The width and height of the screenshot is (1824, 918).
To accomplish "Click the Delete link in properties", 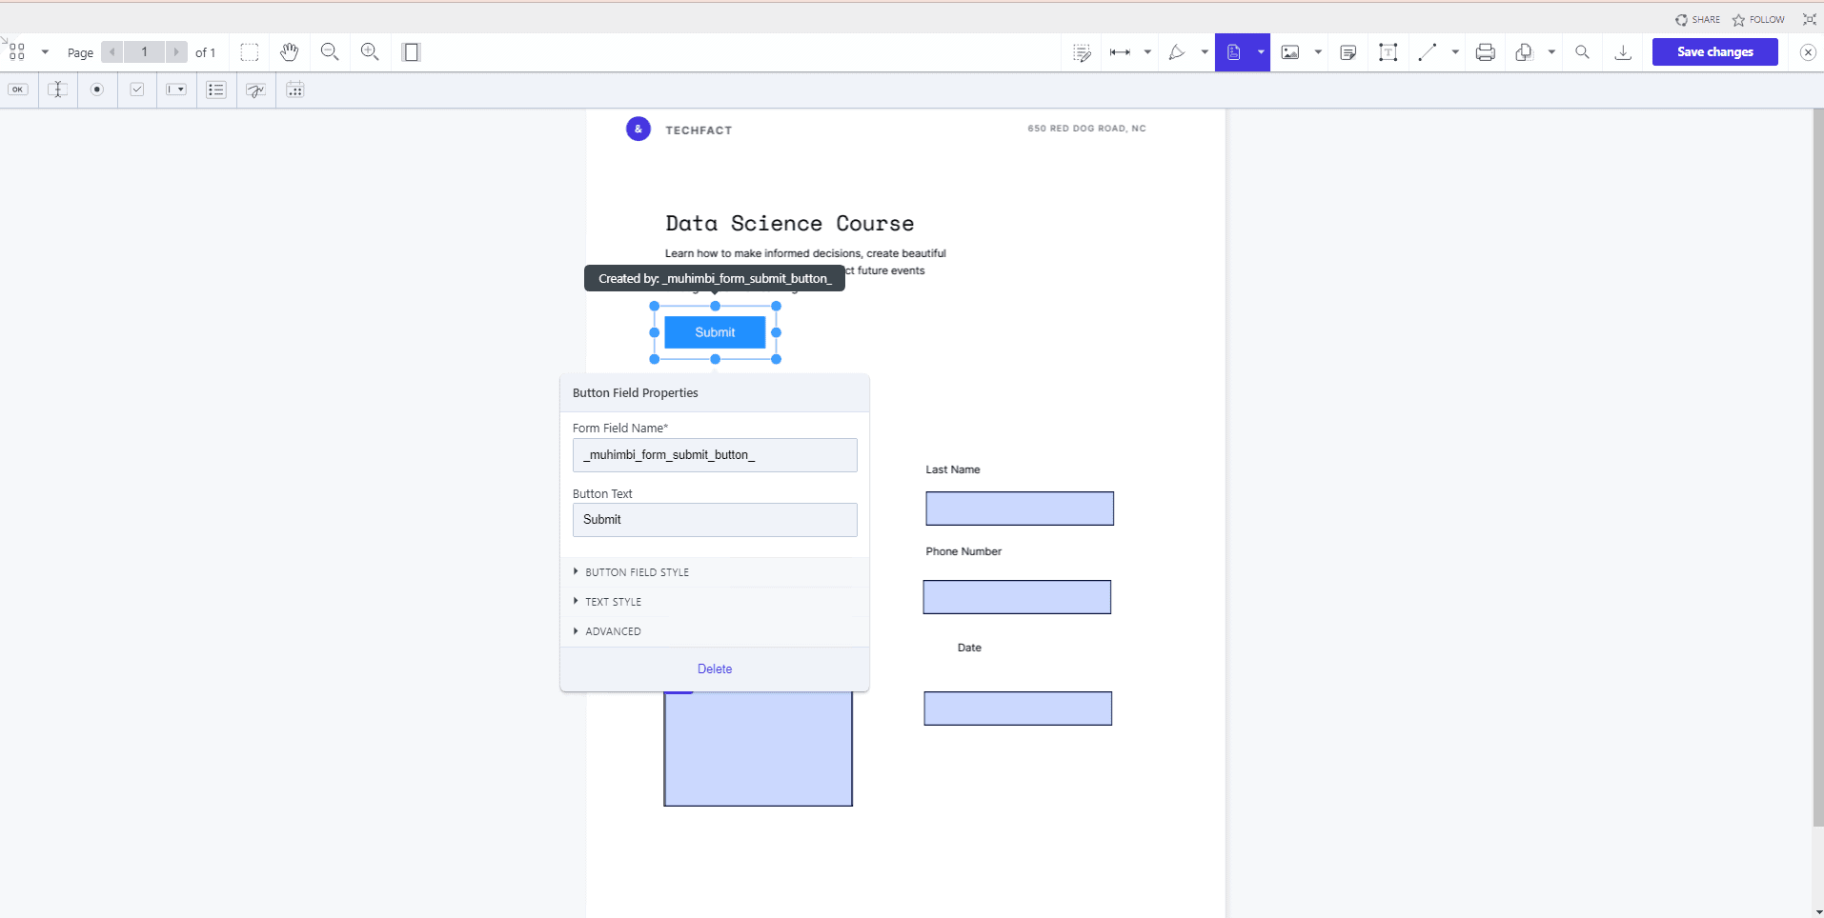I will pyautogui.click(x=715, y=669).
